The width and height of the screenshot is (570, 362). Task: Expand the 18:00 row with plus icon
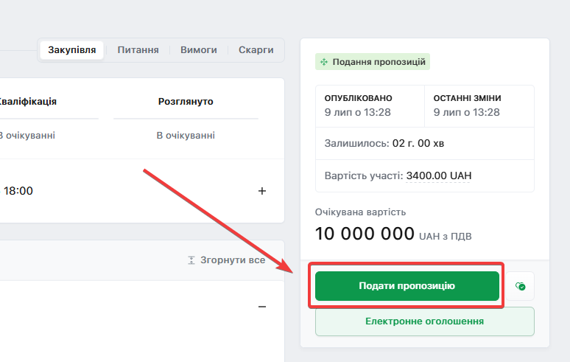[x=262, y=191]
